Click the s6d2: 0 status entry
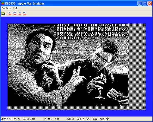This screenshot has height=122, width=153. [x=80, y=119]
